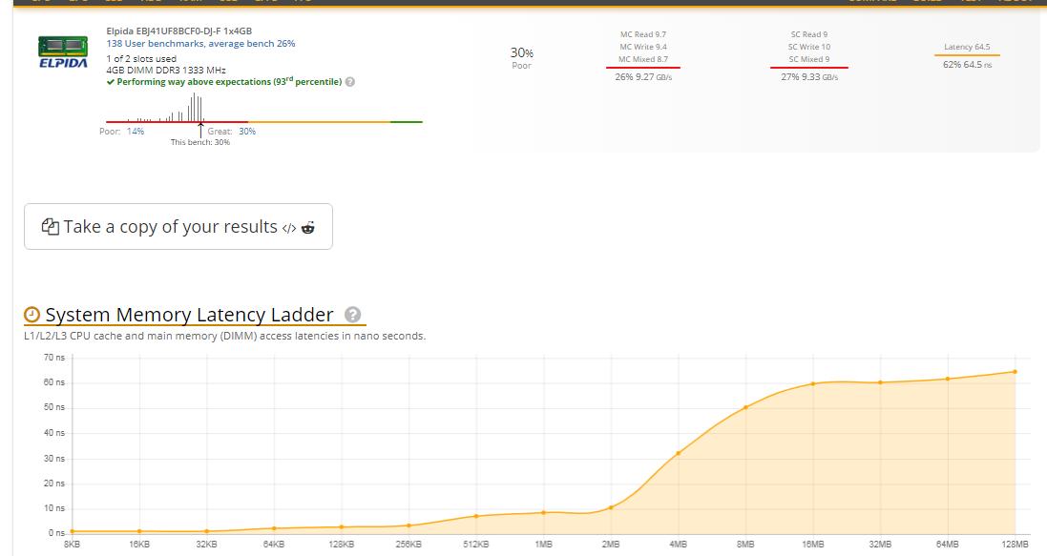
Task: Click the 64KB data point on latency chart
Action: [274, 528]
